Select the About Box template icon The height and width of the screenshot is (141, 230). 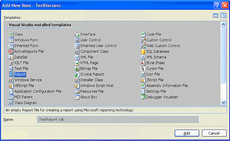(x=77, y=97)
